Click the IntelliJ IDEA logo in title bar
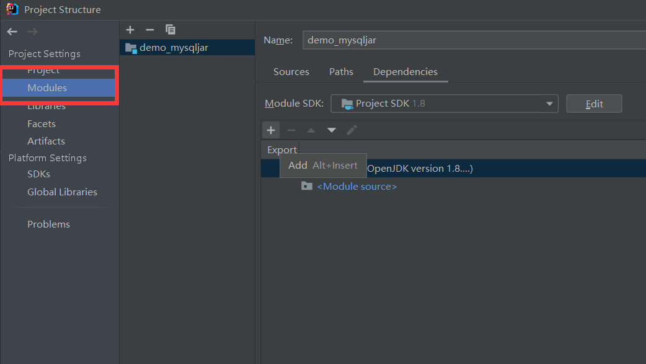 coord(12,9)
